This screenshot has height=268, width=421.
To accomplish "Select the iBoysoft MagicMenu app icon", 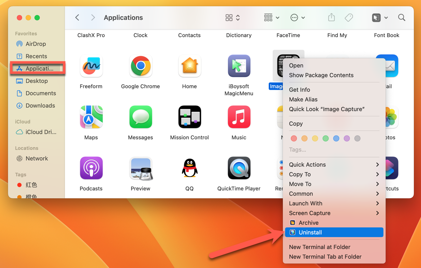I will pyautogui.click(x=239, y=66).
